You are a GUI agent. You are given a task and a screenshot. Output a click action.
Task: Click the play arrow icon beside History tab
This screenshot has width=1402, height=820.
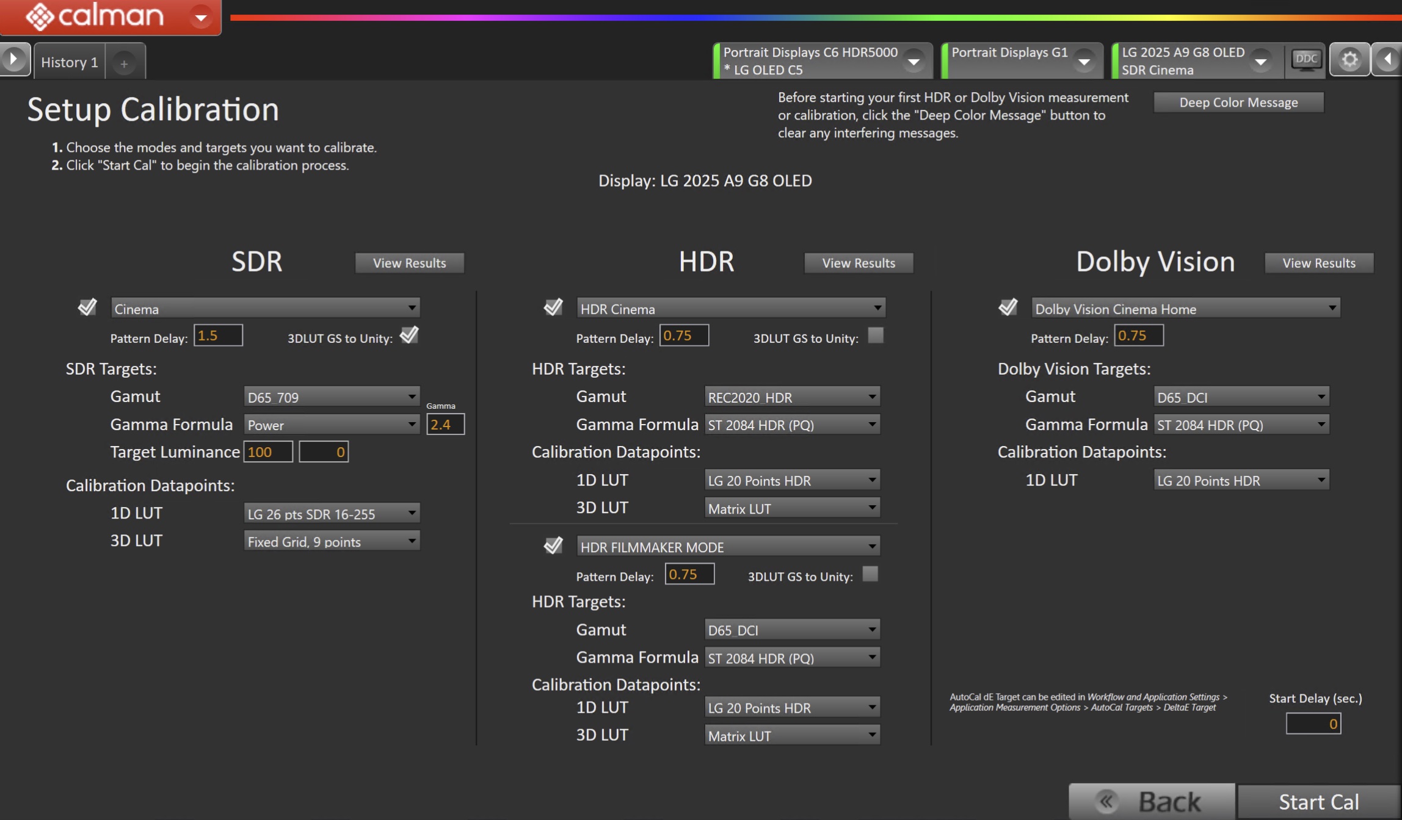coord(13,60)
